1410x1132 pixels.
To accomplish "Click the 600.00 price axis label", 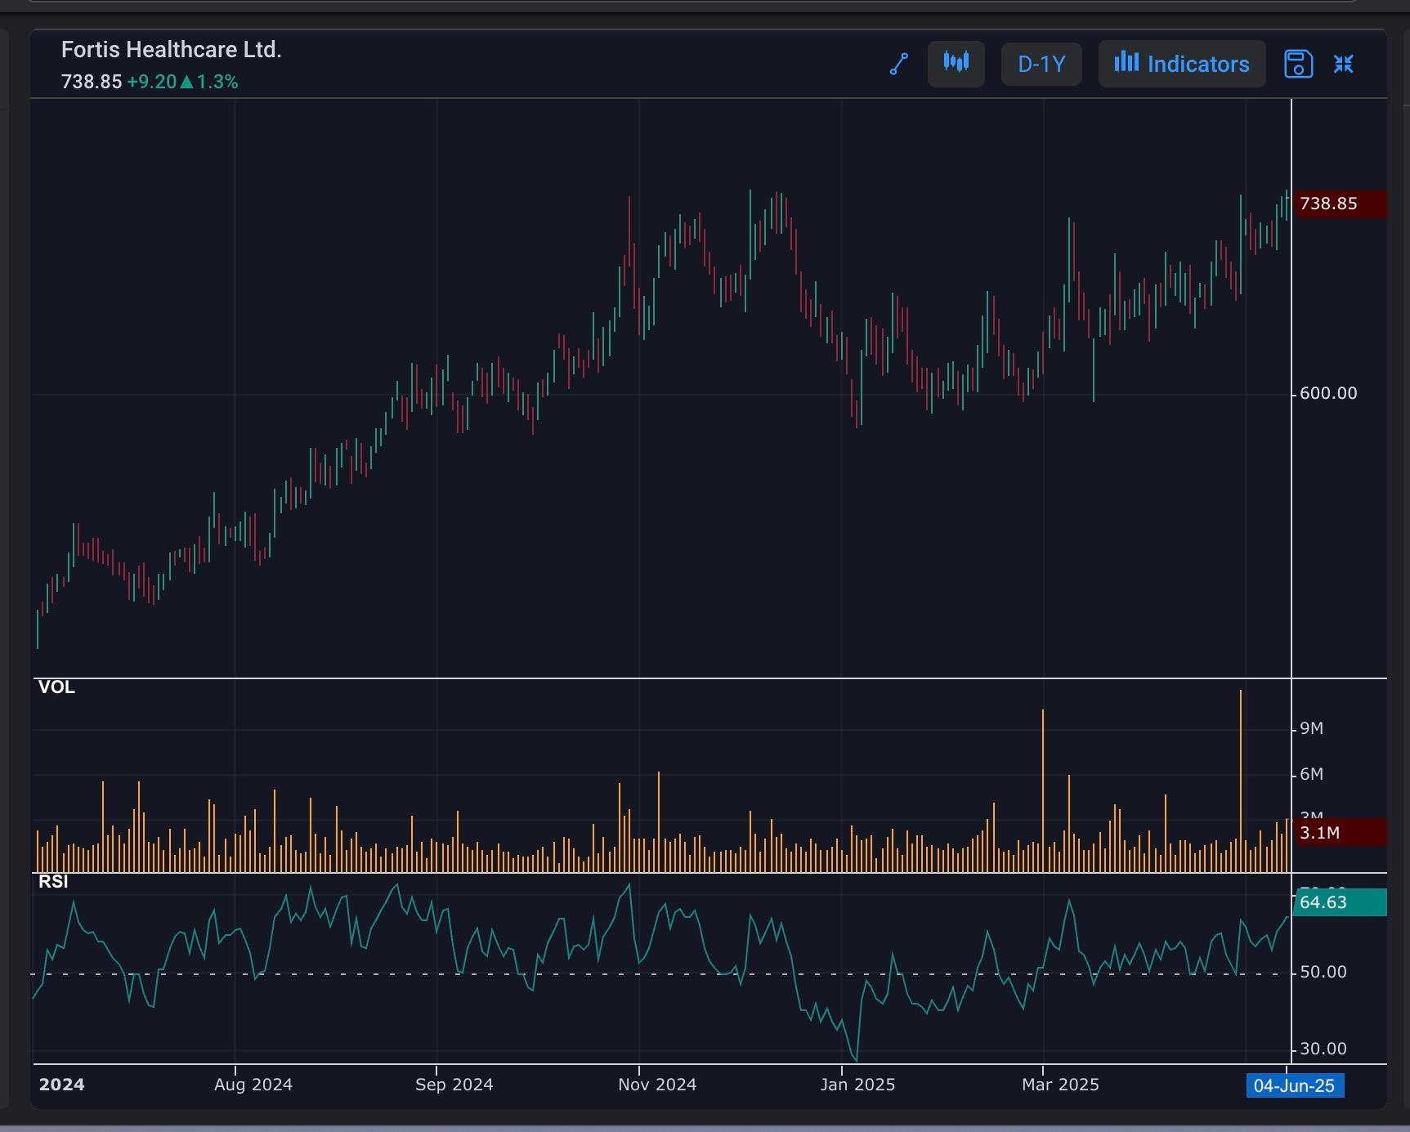I will [1328, 393].
